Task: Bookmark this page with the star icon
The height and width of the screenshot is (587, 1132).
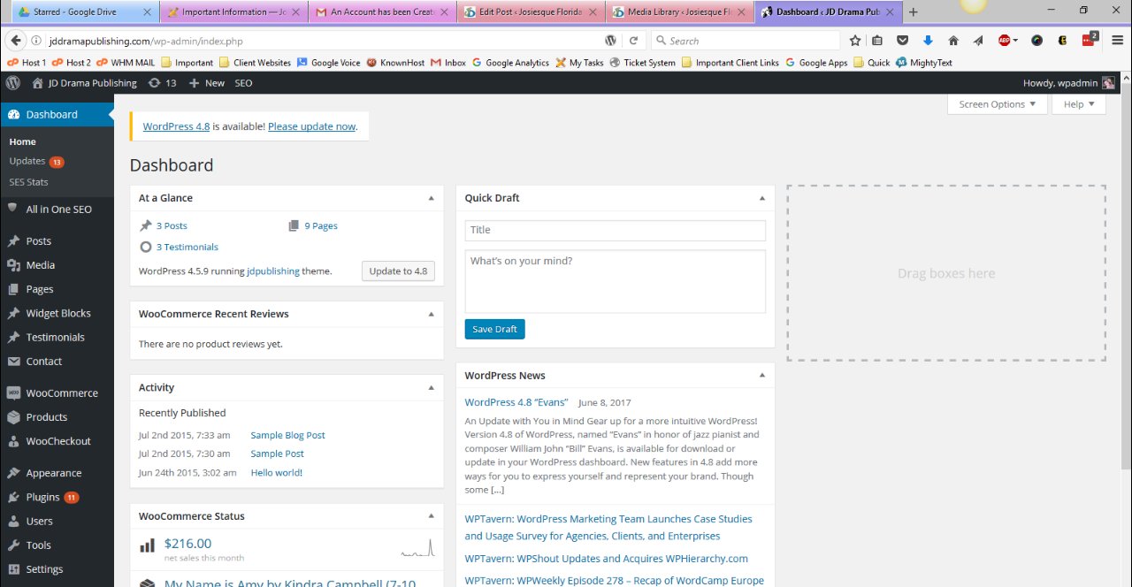Action: (855, 41)
